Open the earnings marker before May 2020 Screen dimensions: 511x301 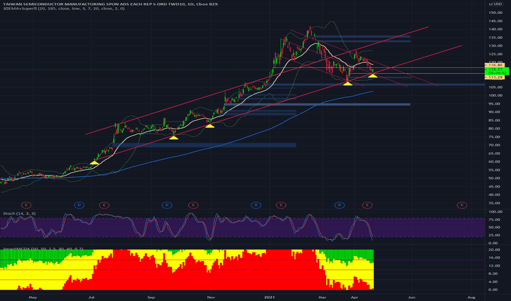(26, 205)
